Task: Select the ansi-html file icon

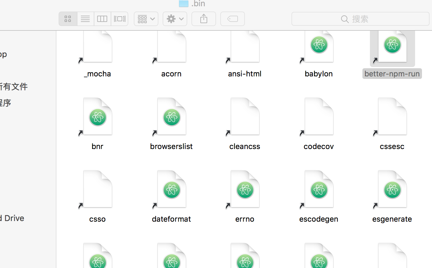Action: [245, 47]
